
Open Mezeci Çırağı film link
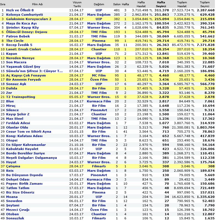18,210
